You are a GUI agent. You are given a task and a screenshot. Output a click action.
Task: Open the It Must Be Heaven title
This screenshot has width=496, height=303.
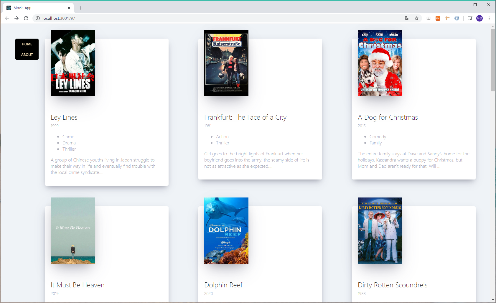coord(78,285)
